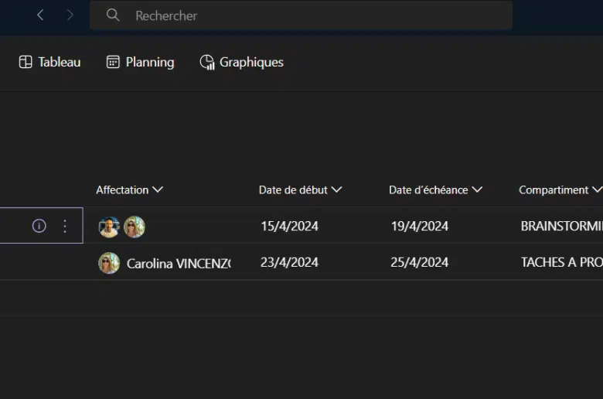
Task: Click Carolina VINCENZO's avatar photo
Action: coord(109,263)
